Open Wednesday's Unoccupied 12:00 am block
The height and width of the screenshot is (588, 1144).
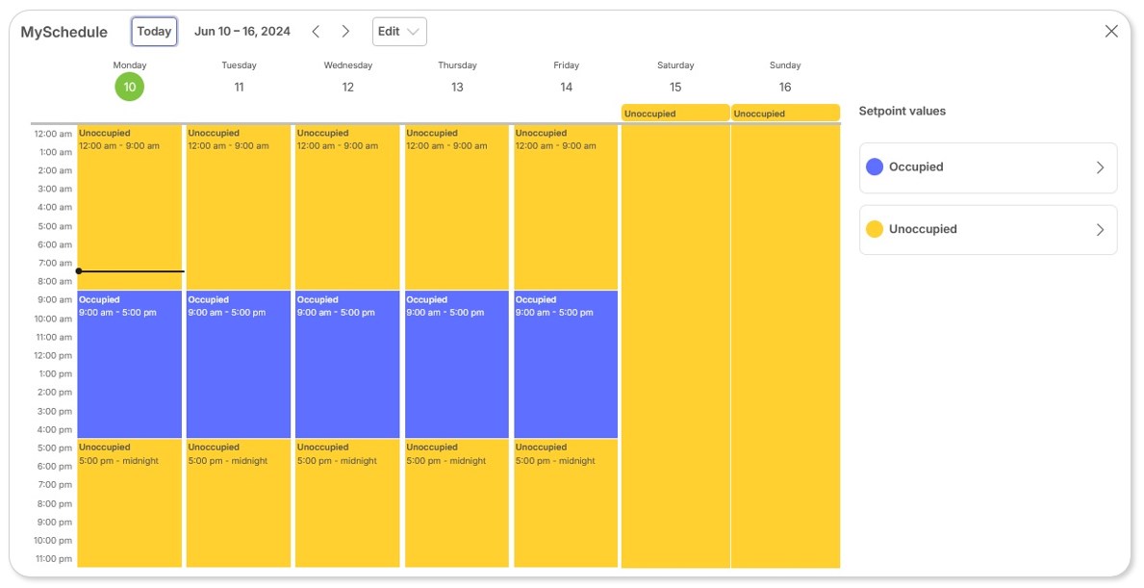pyautogui.click(x=347, y=208)
